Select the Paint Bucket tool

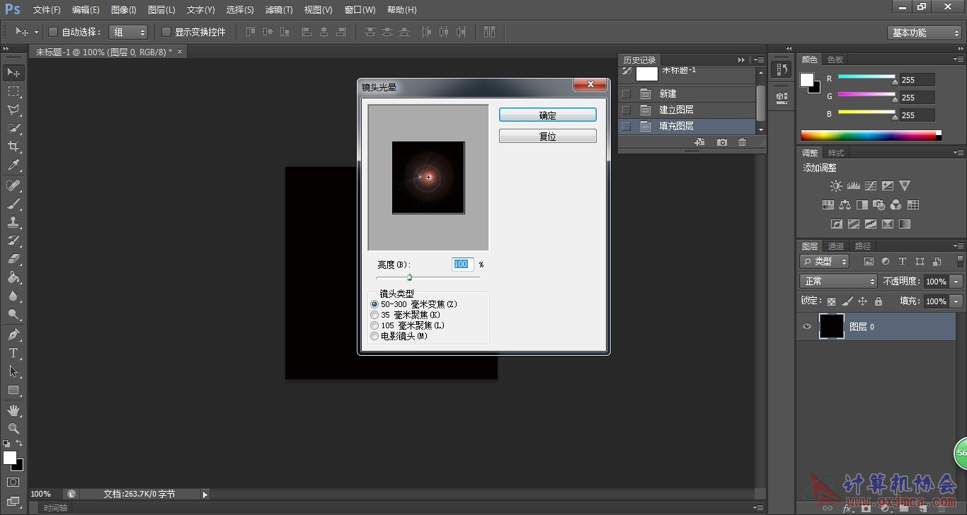coord(13,277)
